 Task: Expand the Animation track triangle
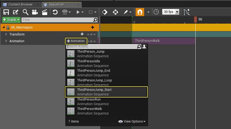tap(6, 41)
